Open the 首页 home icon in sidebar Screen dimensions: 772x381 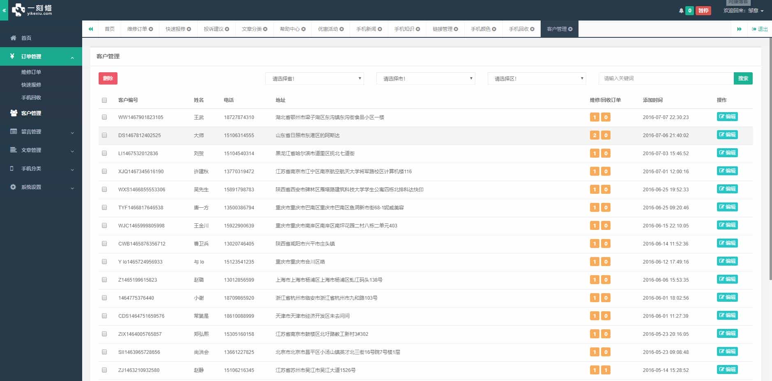[x=14, y=38]
